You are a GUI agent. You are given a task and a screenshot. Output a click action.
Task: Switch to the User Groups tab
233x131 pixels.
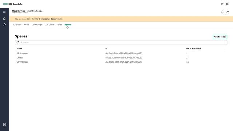(x=37, y=25)
